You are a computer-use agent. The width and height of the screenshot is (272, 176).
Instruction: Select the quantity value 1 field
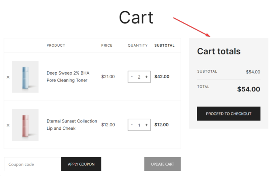click(x=139, y=125)
